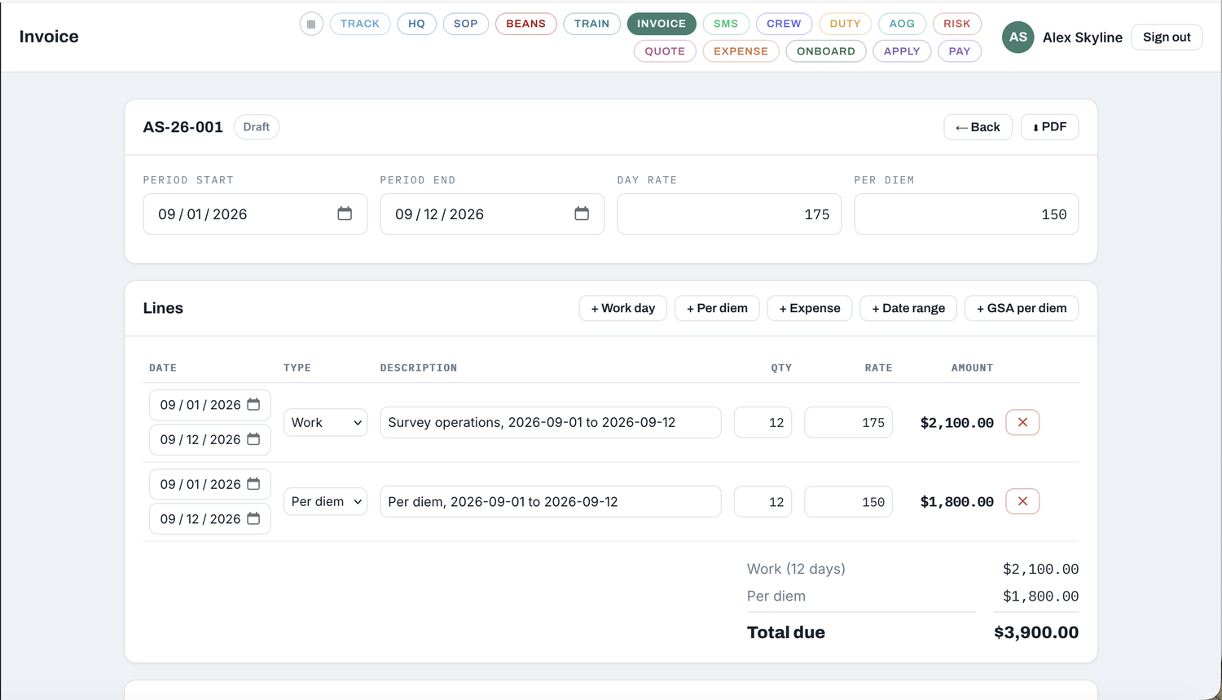Screen dimensions: 1222x700
Task: Open the RISK tab
Action: (x=957, y=24)
